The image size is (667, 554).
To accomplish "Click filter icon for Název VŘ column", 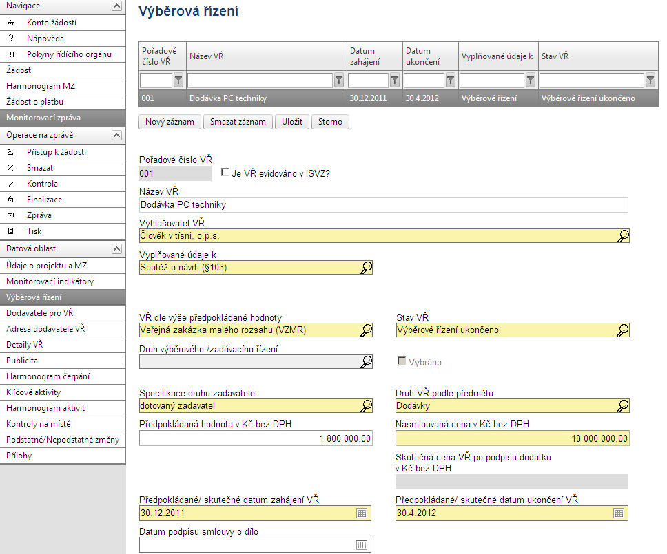I will coord(339,80).
